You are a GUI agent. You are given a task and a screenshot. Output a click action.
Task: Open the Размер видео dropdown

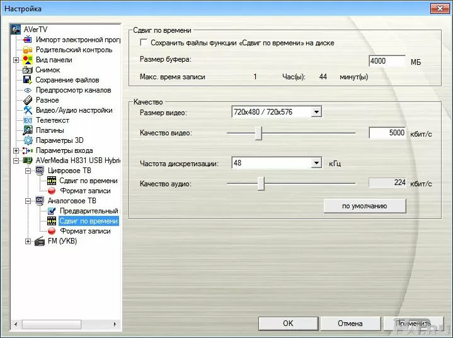[316, 112]
